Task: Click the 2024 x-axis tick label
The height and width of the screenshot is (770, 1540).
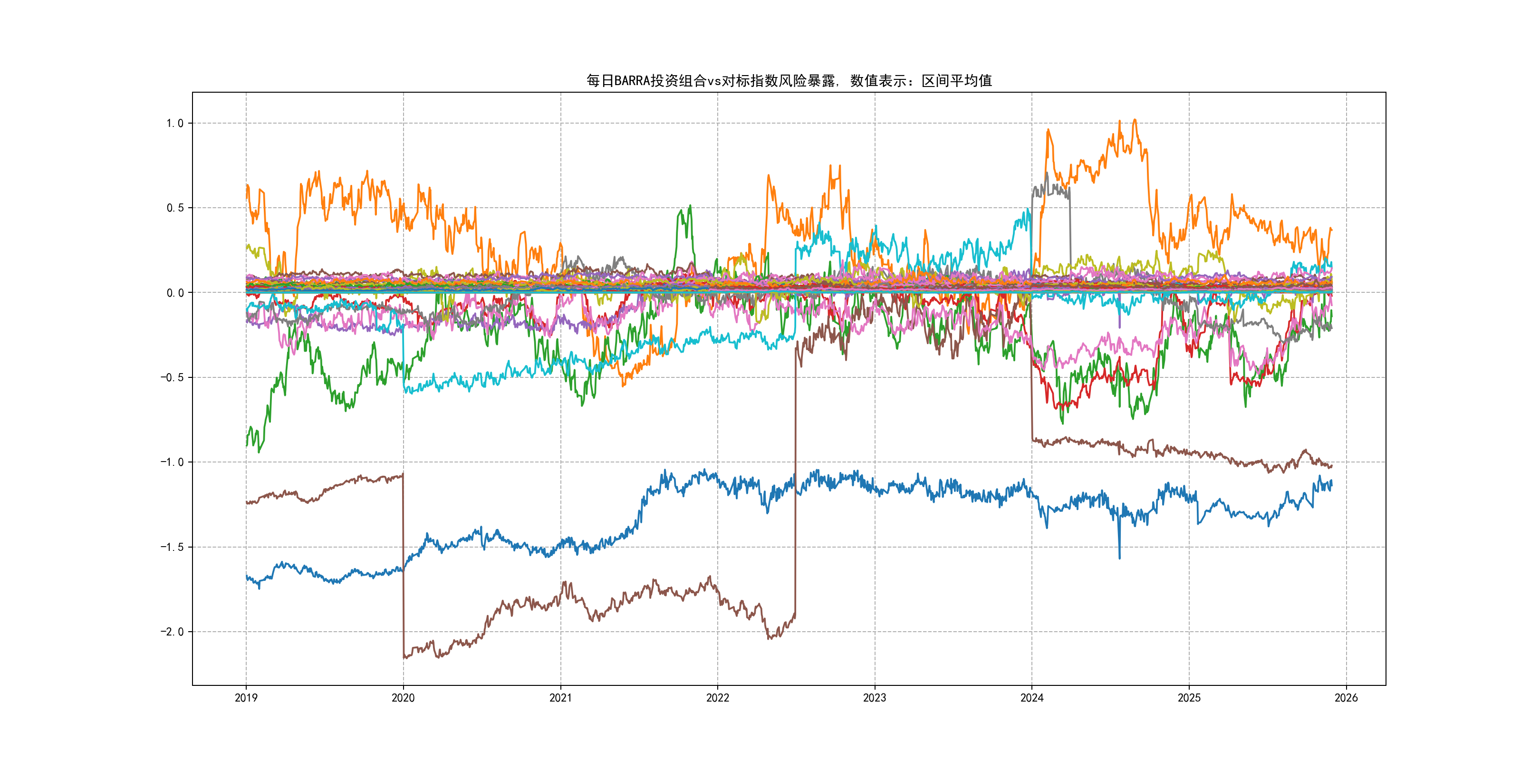Action: (x=1032, y=698)
